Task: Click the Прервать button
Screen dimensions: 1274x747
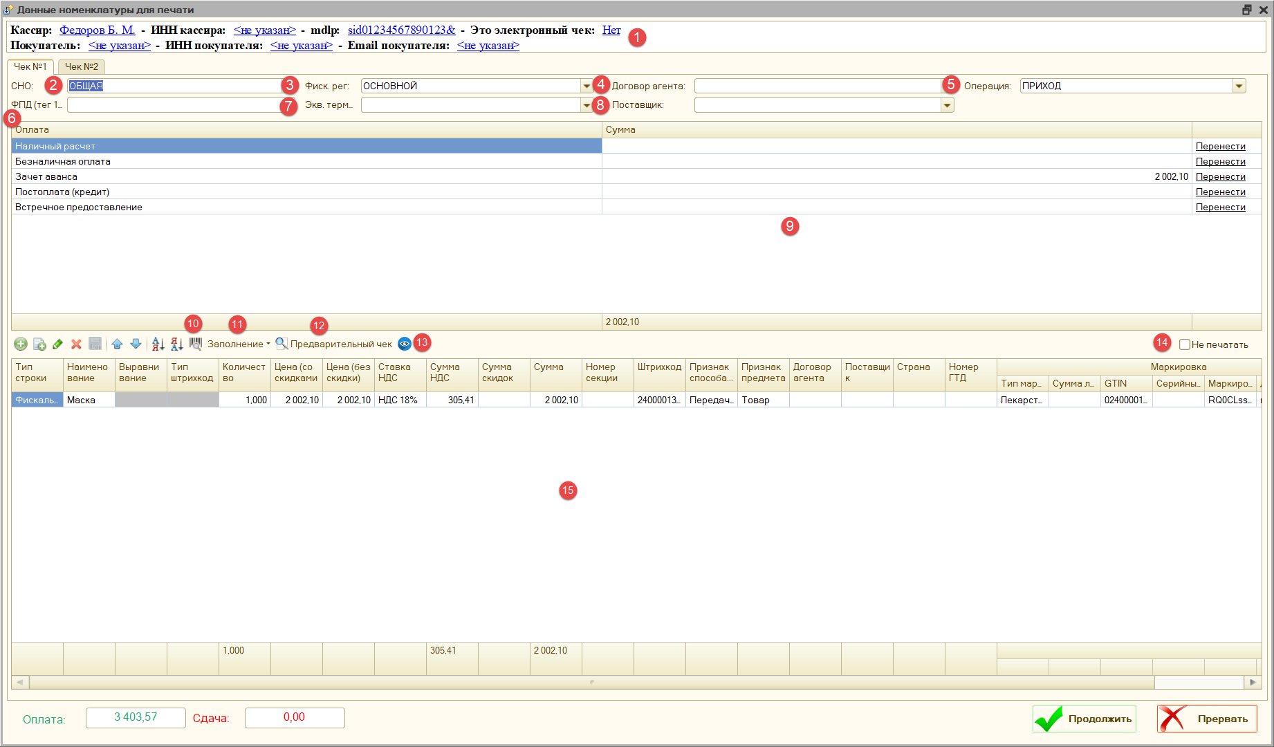Action: pyautogui.click(x=1208, y=719)
